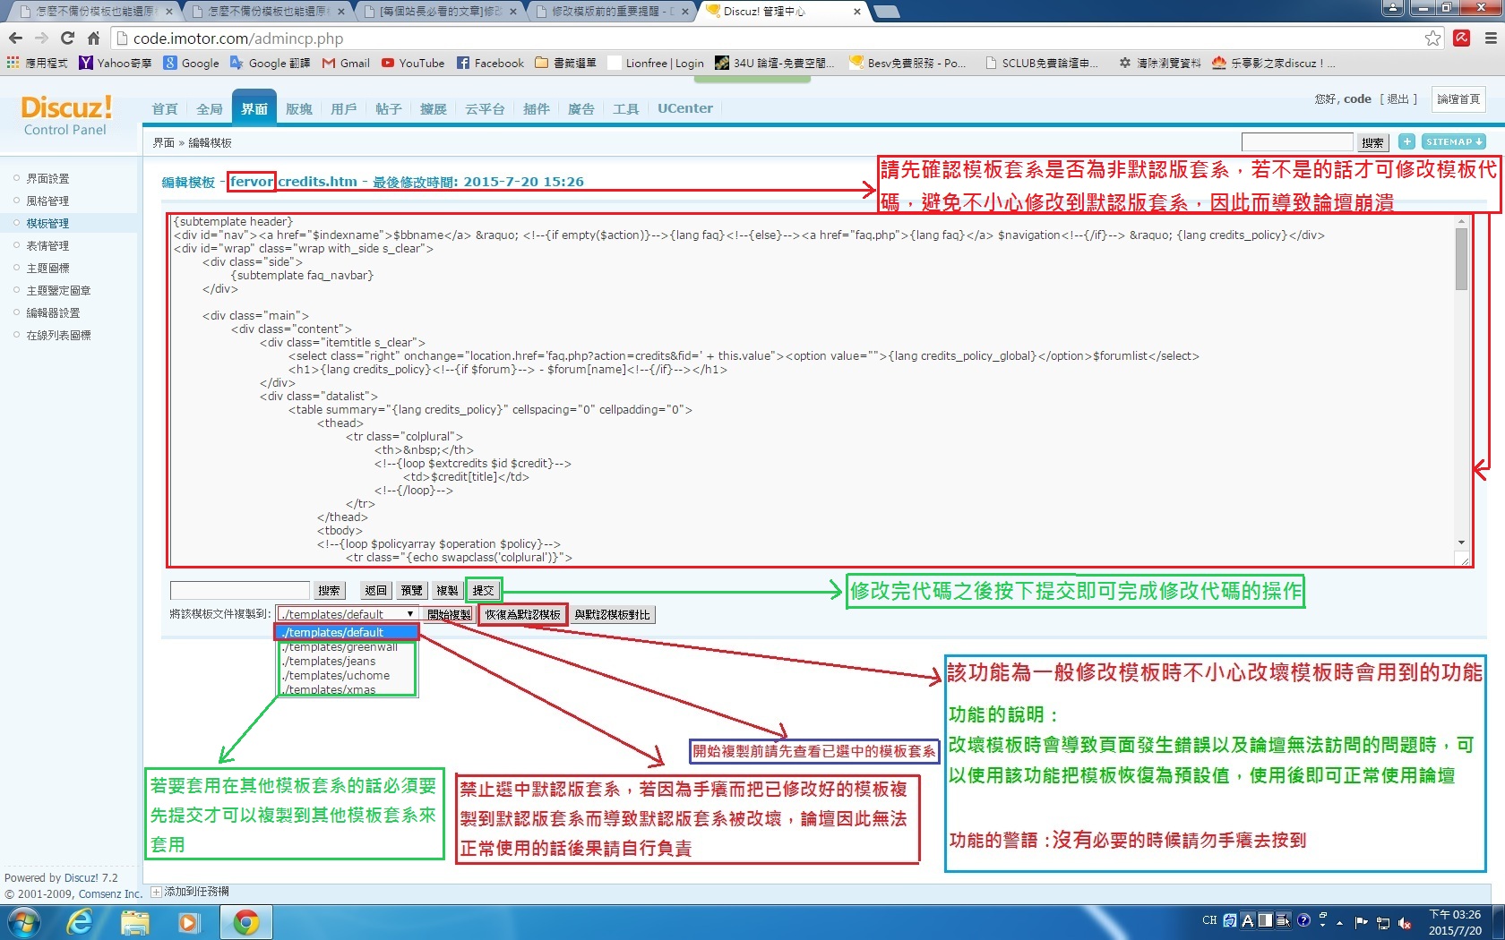
Task: Open Google bookmark
Action: coord(192,63)
